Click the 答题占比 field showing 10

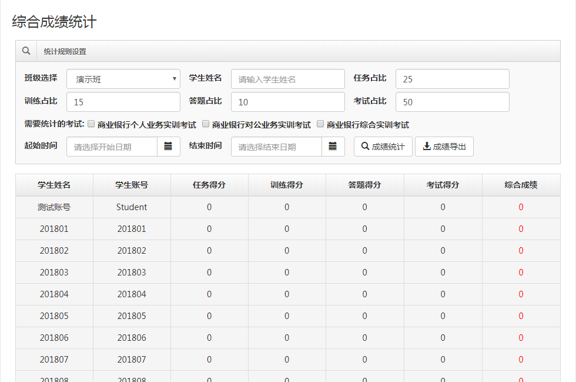click(287, 102)
